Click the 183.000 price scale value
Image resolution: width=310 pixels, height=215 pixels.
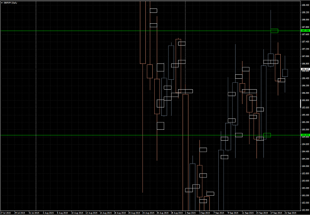click(305, 203)
